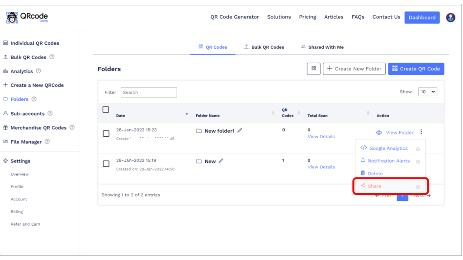Open Contact Us page
Screen dimensions: 463x260
tap(386, 17)
